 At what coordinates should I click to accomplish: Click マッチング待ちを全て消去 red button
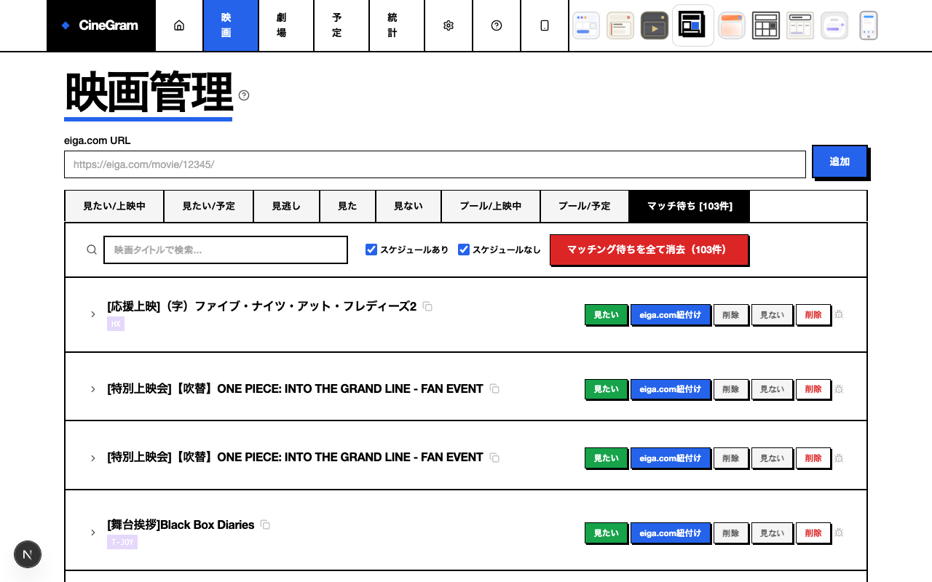[x=648, y=250]
